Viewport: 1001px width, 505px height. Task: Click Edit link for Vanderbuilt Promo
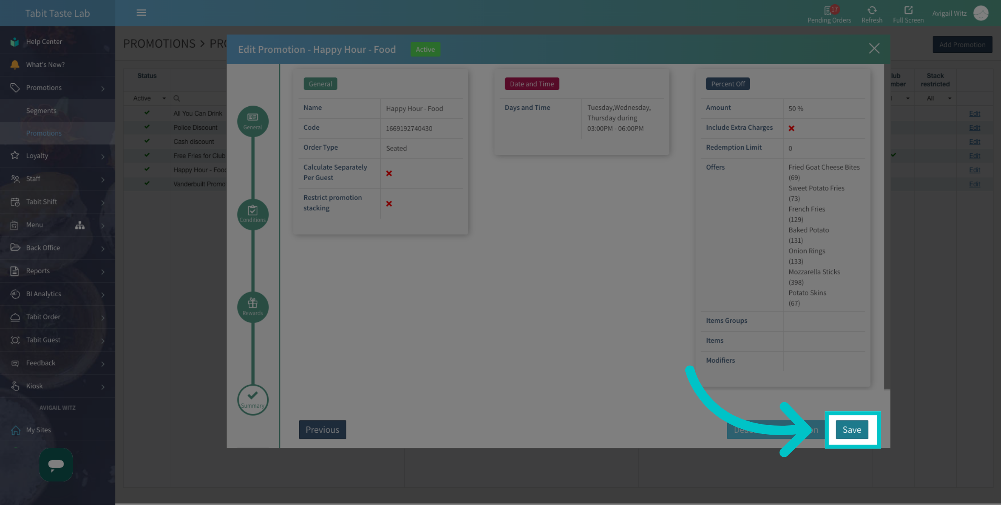[x=974, y=184]
